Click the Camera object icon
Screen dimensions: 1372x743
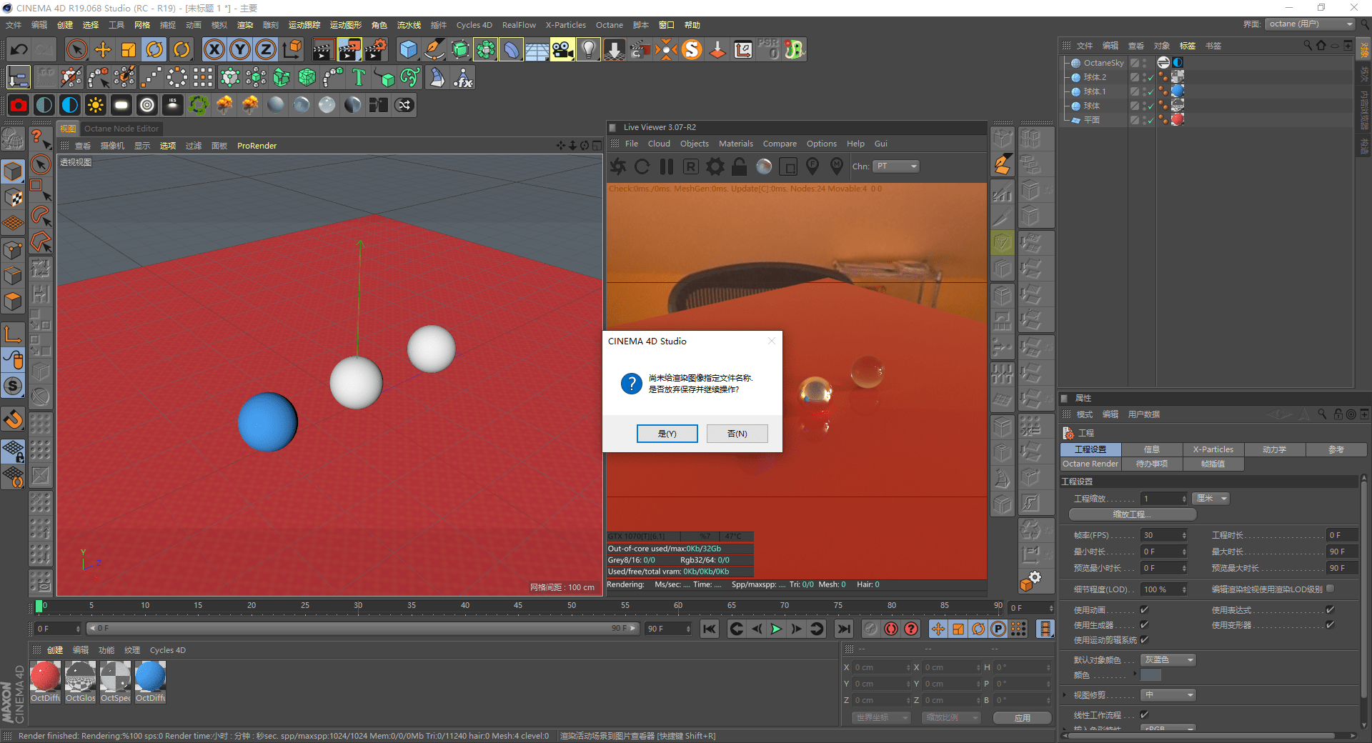562,49
